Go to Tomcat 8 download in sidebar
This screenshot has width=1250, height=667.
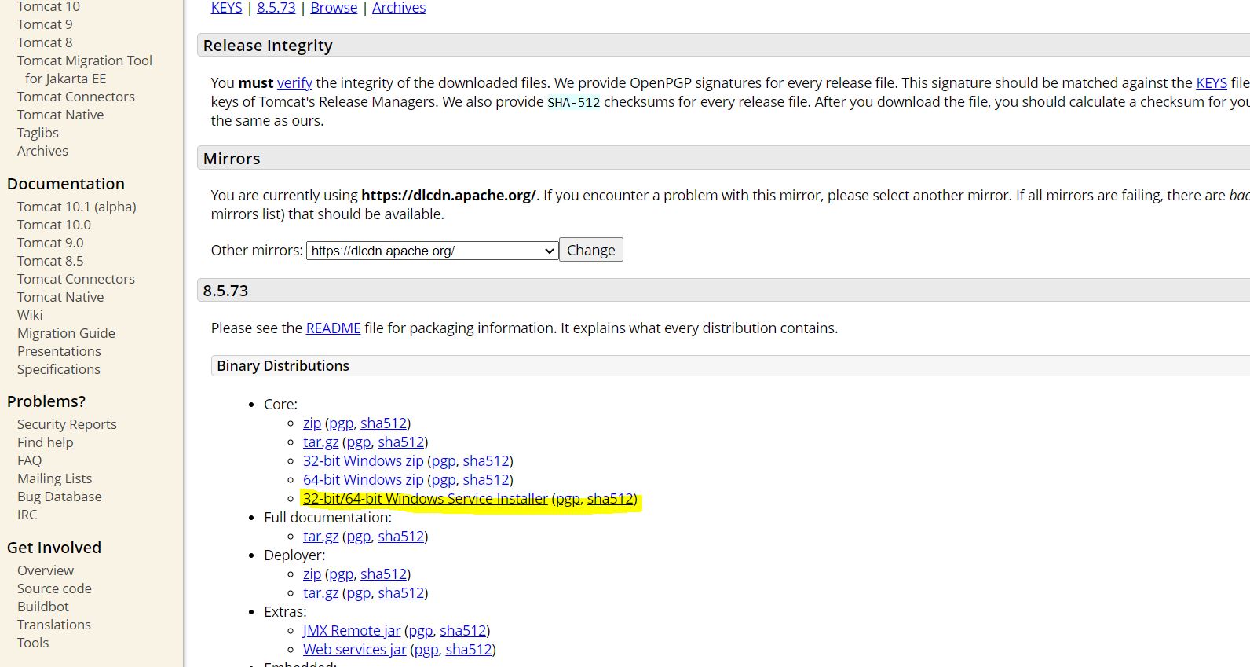tap(45, 42)
